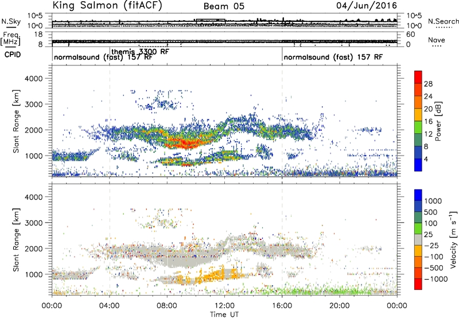Click the 'Freq. [MHz]' axis label
This screenshot has width=459, height=318.
(x=11, y=39)
